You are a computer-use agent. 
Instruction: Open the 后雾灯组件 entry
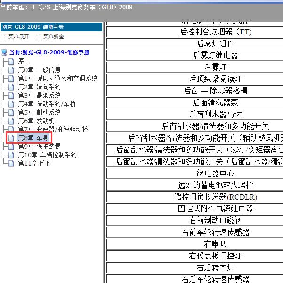[x=195, y=44]
